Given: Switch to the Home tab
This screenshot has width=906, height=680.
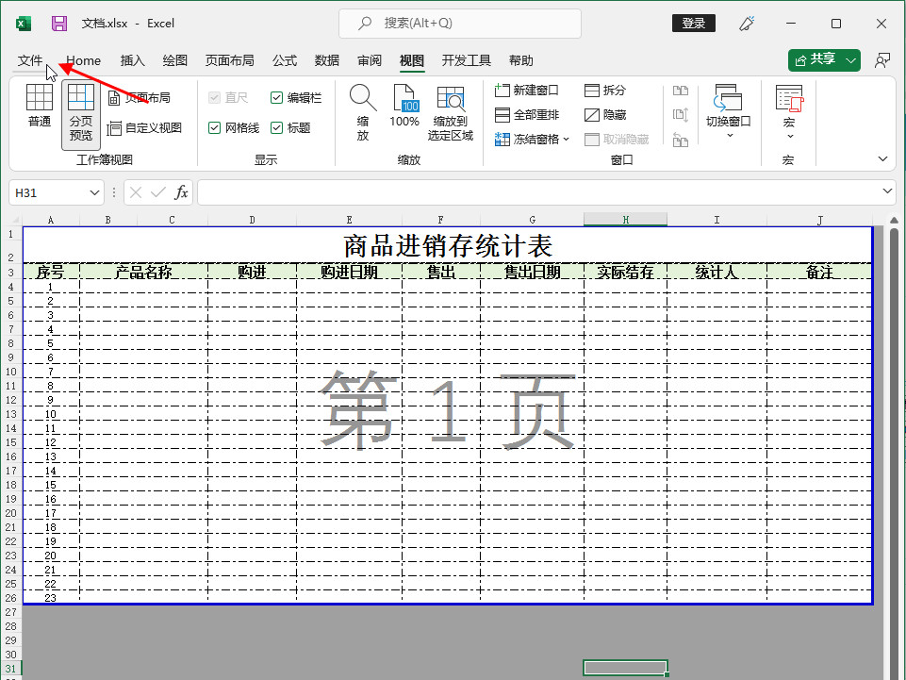Looking at the screenshot, I should [x=83, y=60].
